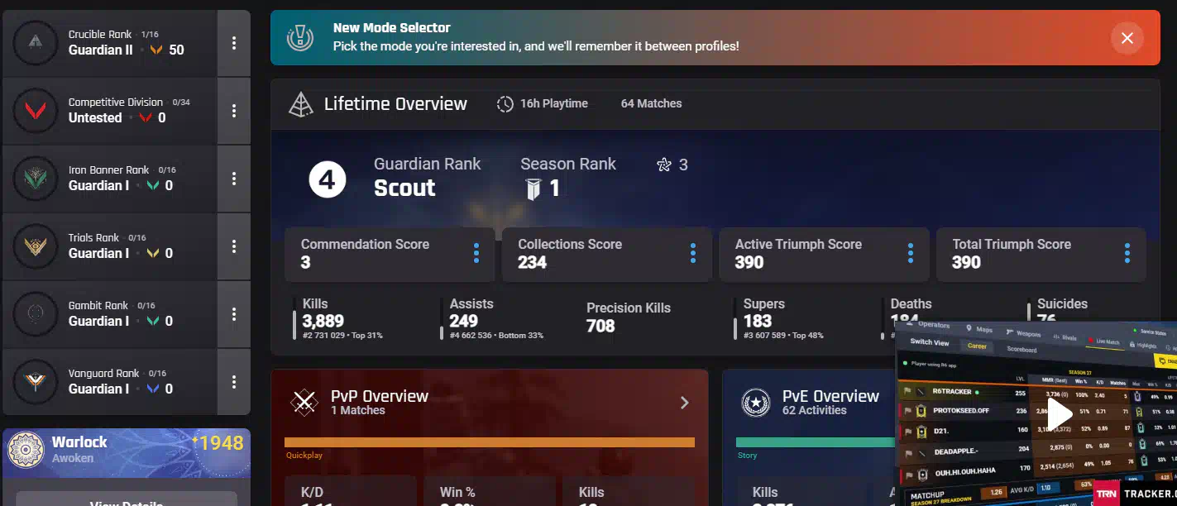Play the TRN Tracker video
Image resolution: width=1177 pixels, height=506 pixels.
[1059, 415]
